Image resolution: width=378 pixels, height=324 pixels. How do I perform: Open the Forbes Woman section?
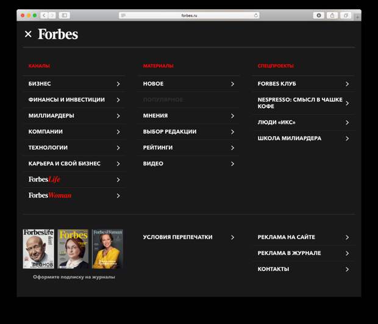pyautogui.click(x=74, y=195)
